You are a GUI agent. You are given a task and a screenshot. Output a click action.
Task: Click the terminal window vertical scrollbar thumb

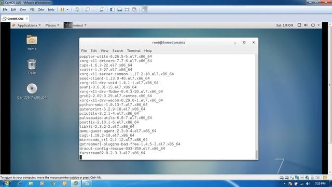click(x=256, y=154)
